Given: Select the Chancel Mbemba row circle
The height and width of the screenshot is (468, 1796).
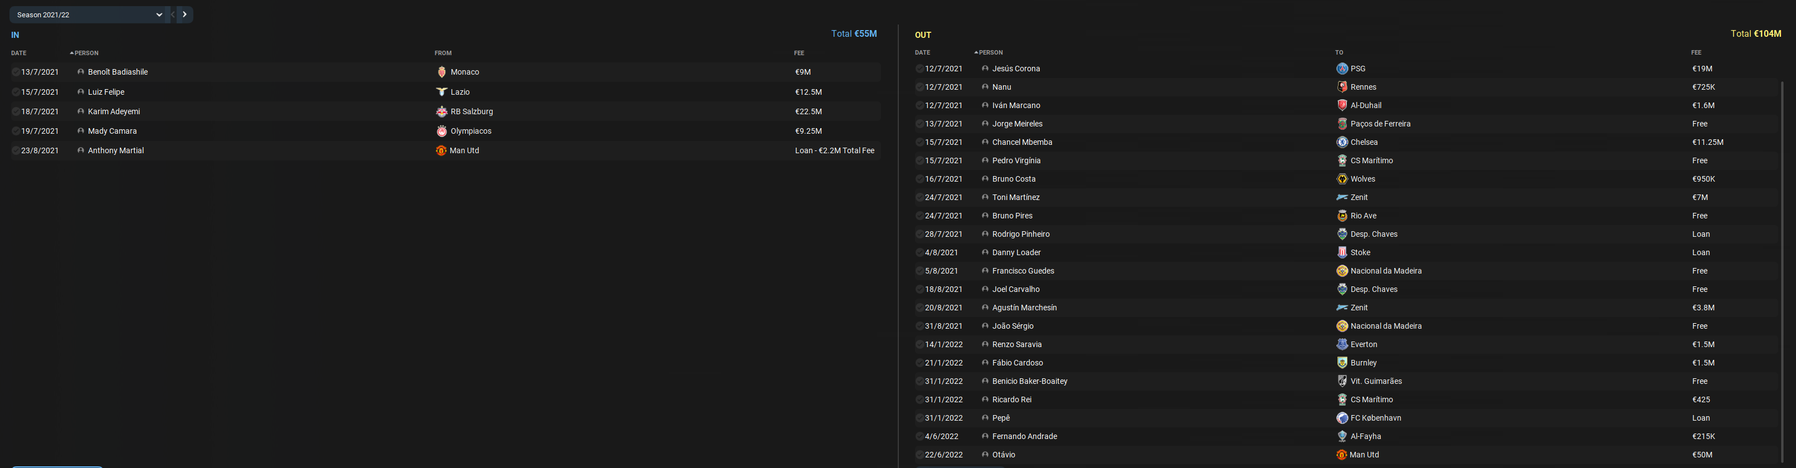Looking at the screenshot, I should click(919, 142).
